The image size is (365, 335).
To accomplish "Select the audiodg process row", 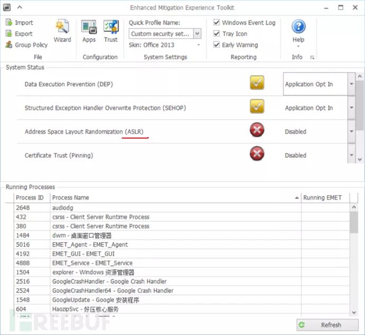I will [x=181, y=207].
